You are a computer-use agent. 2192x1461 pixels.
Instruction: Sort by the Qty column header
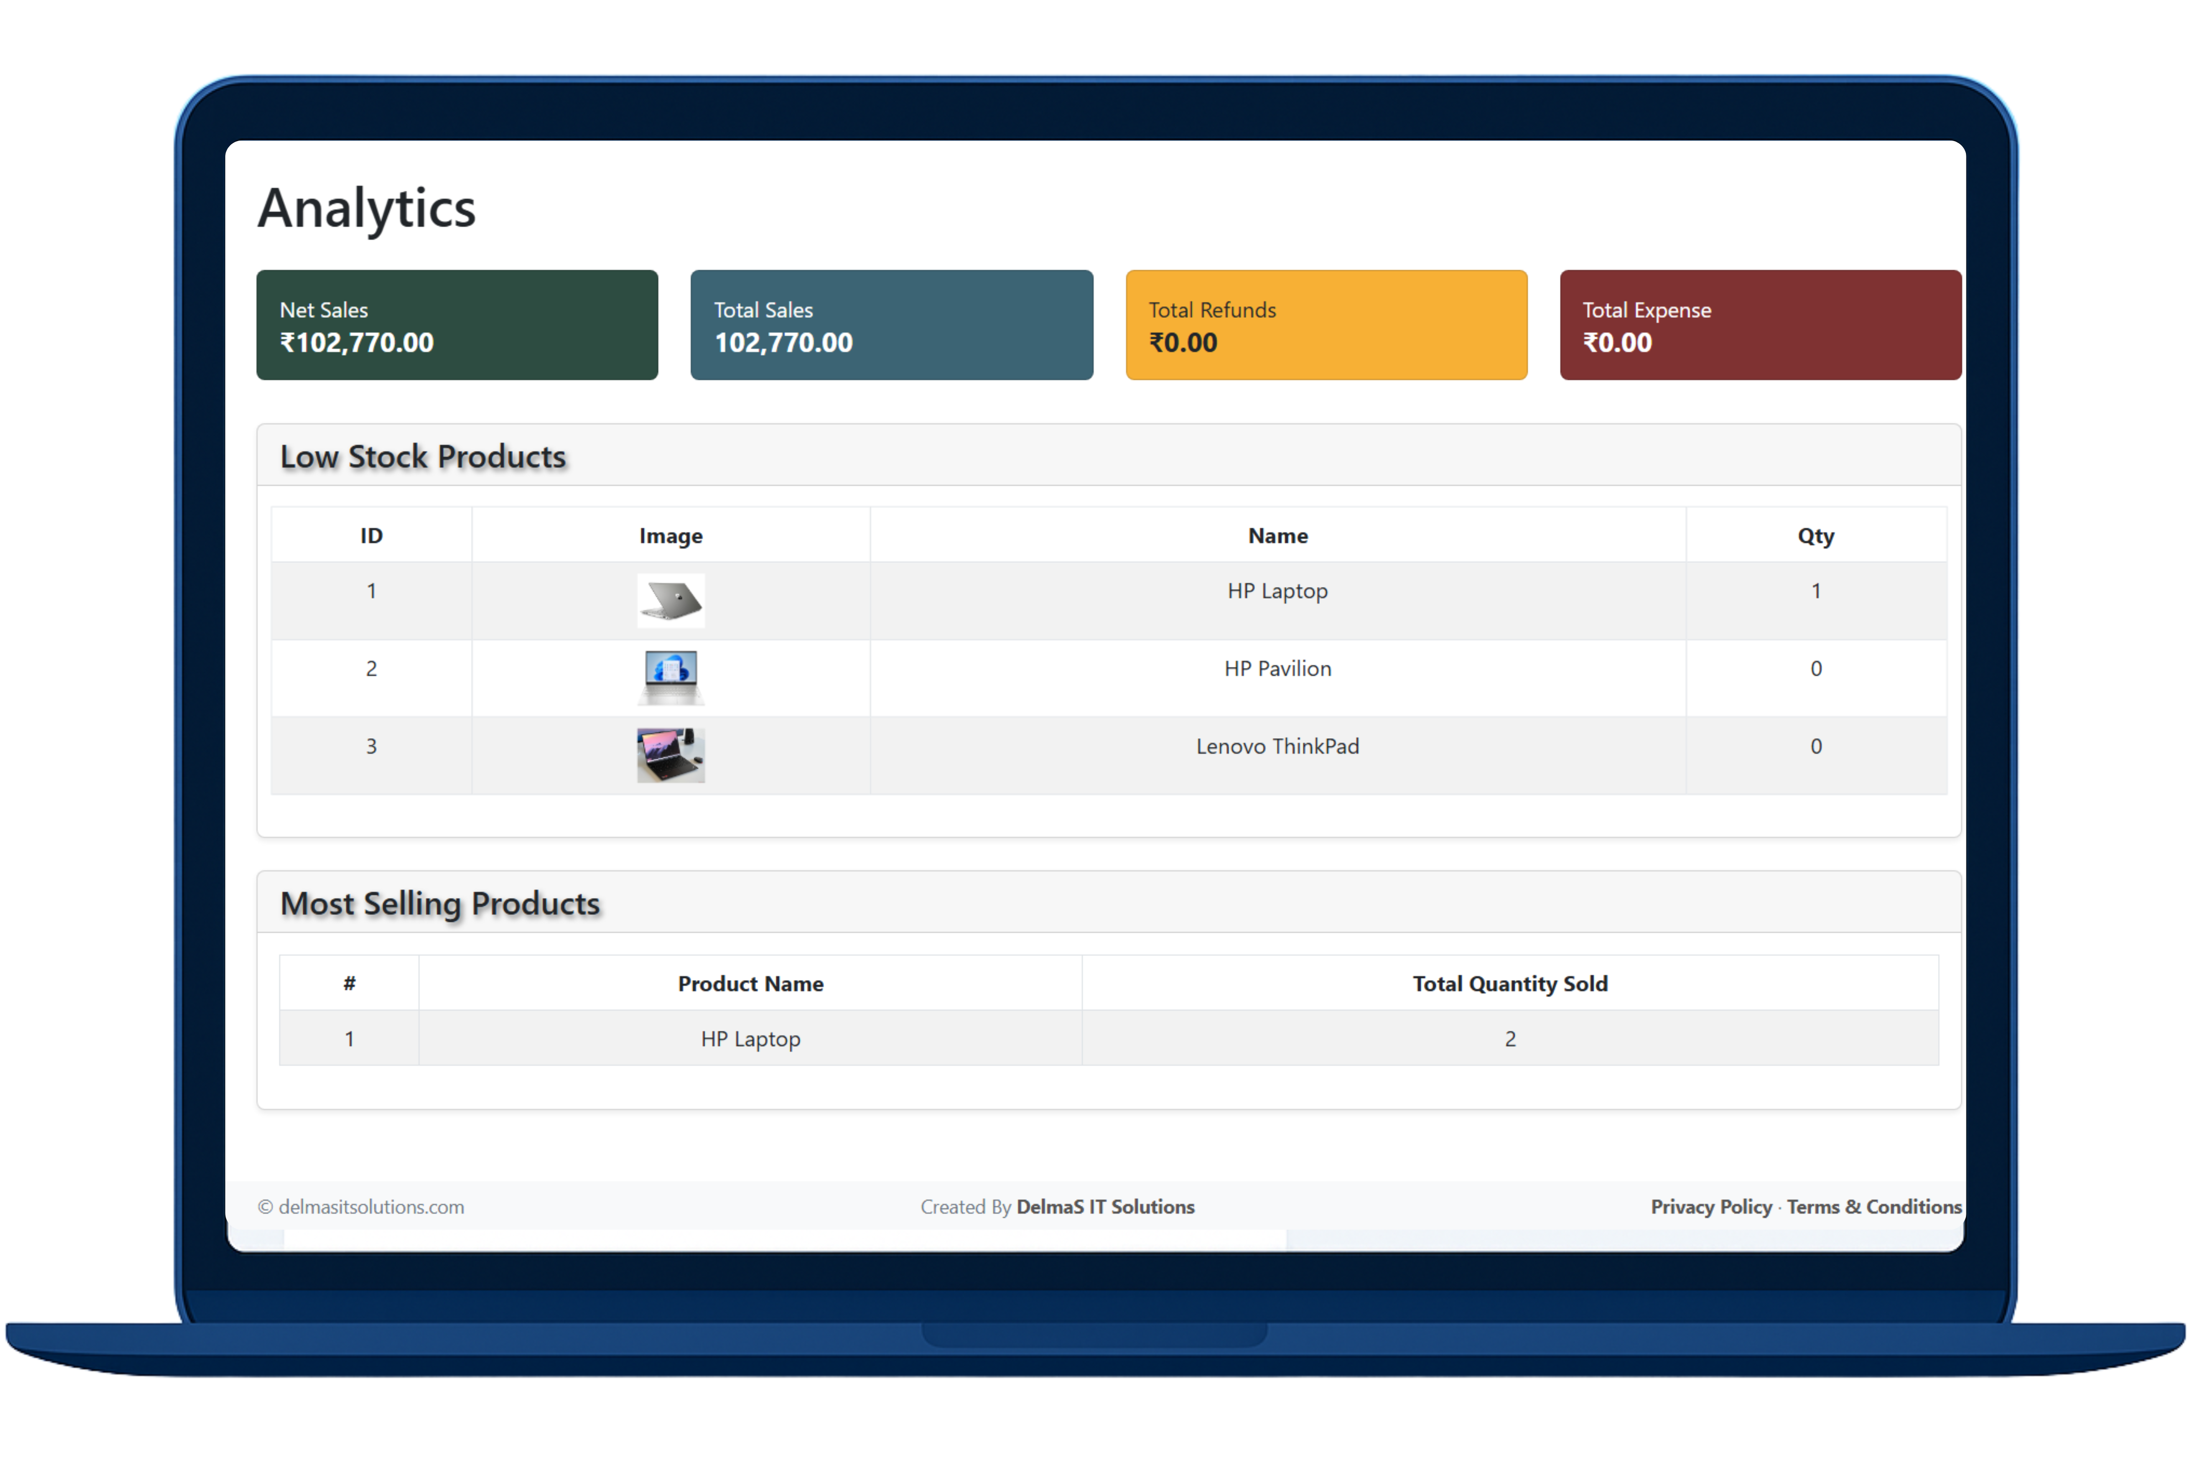[x=1814, y=535]
